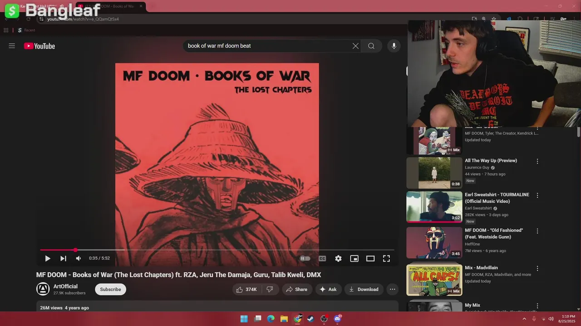Like the video with 374K likes
Viewport: 581px width, 326px height.
pyautogui.click(x=246, y=289)
